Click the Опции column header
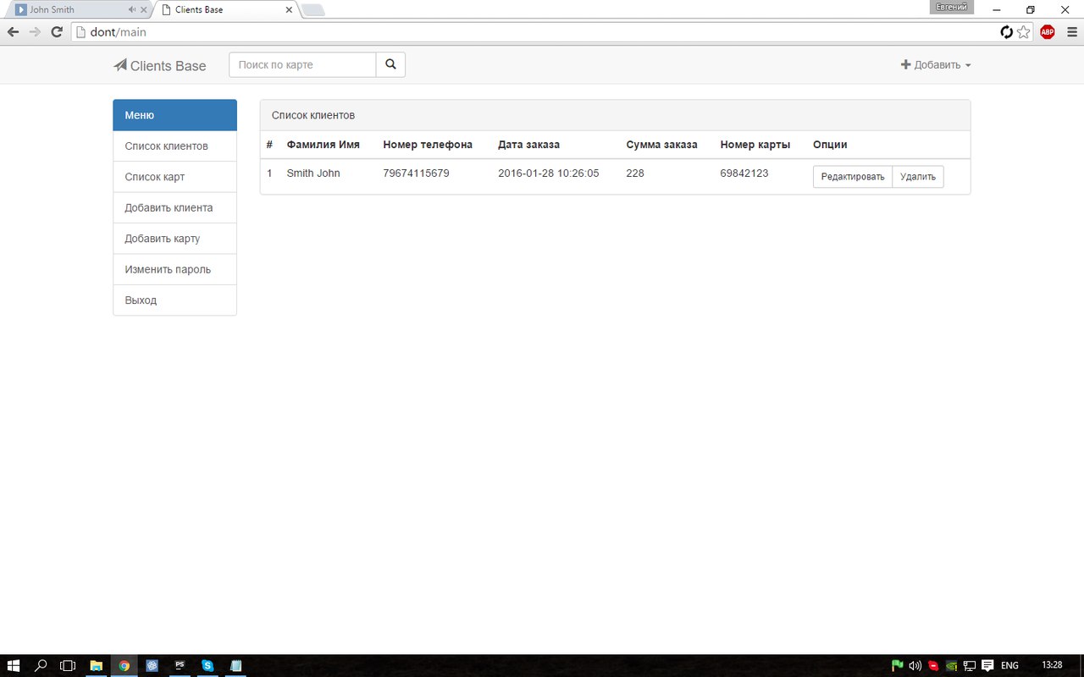 pos(830,145)
